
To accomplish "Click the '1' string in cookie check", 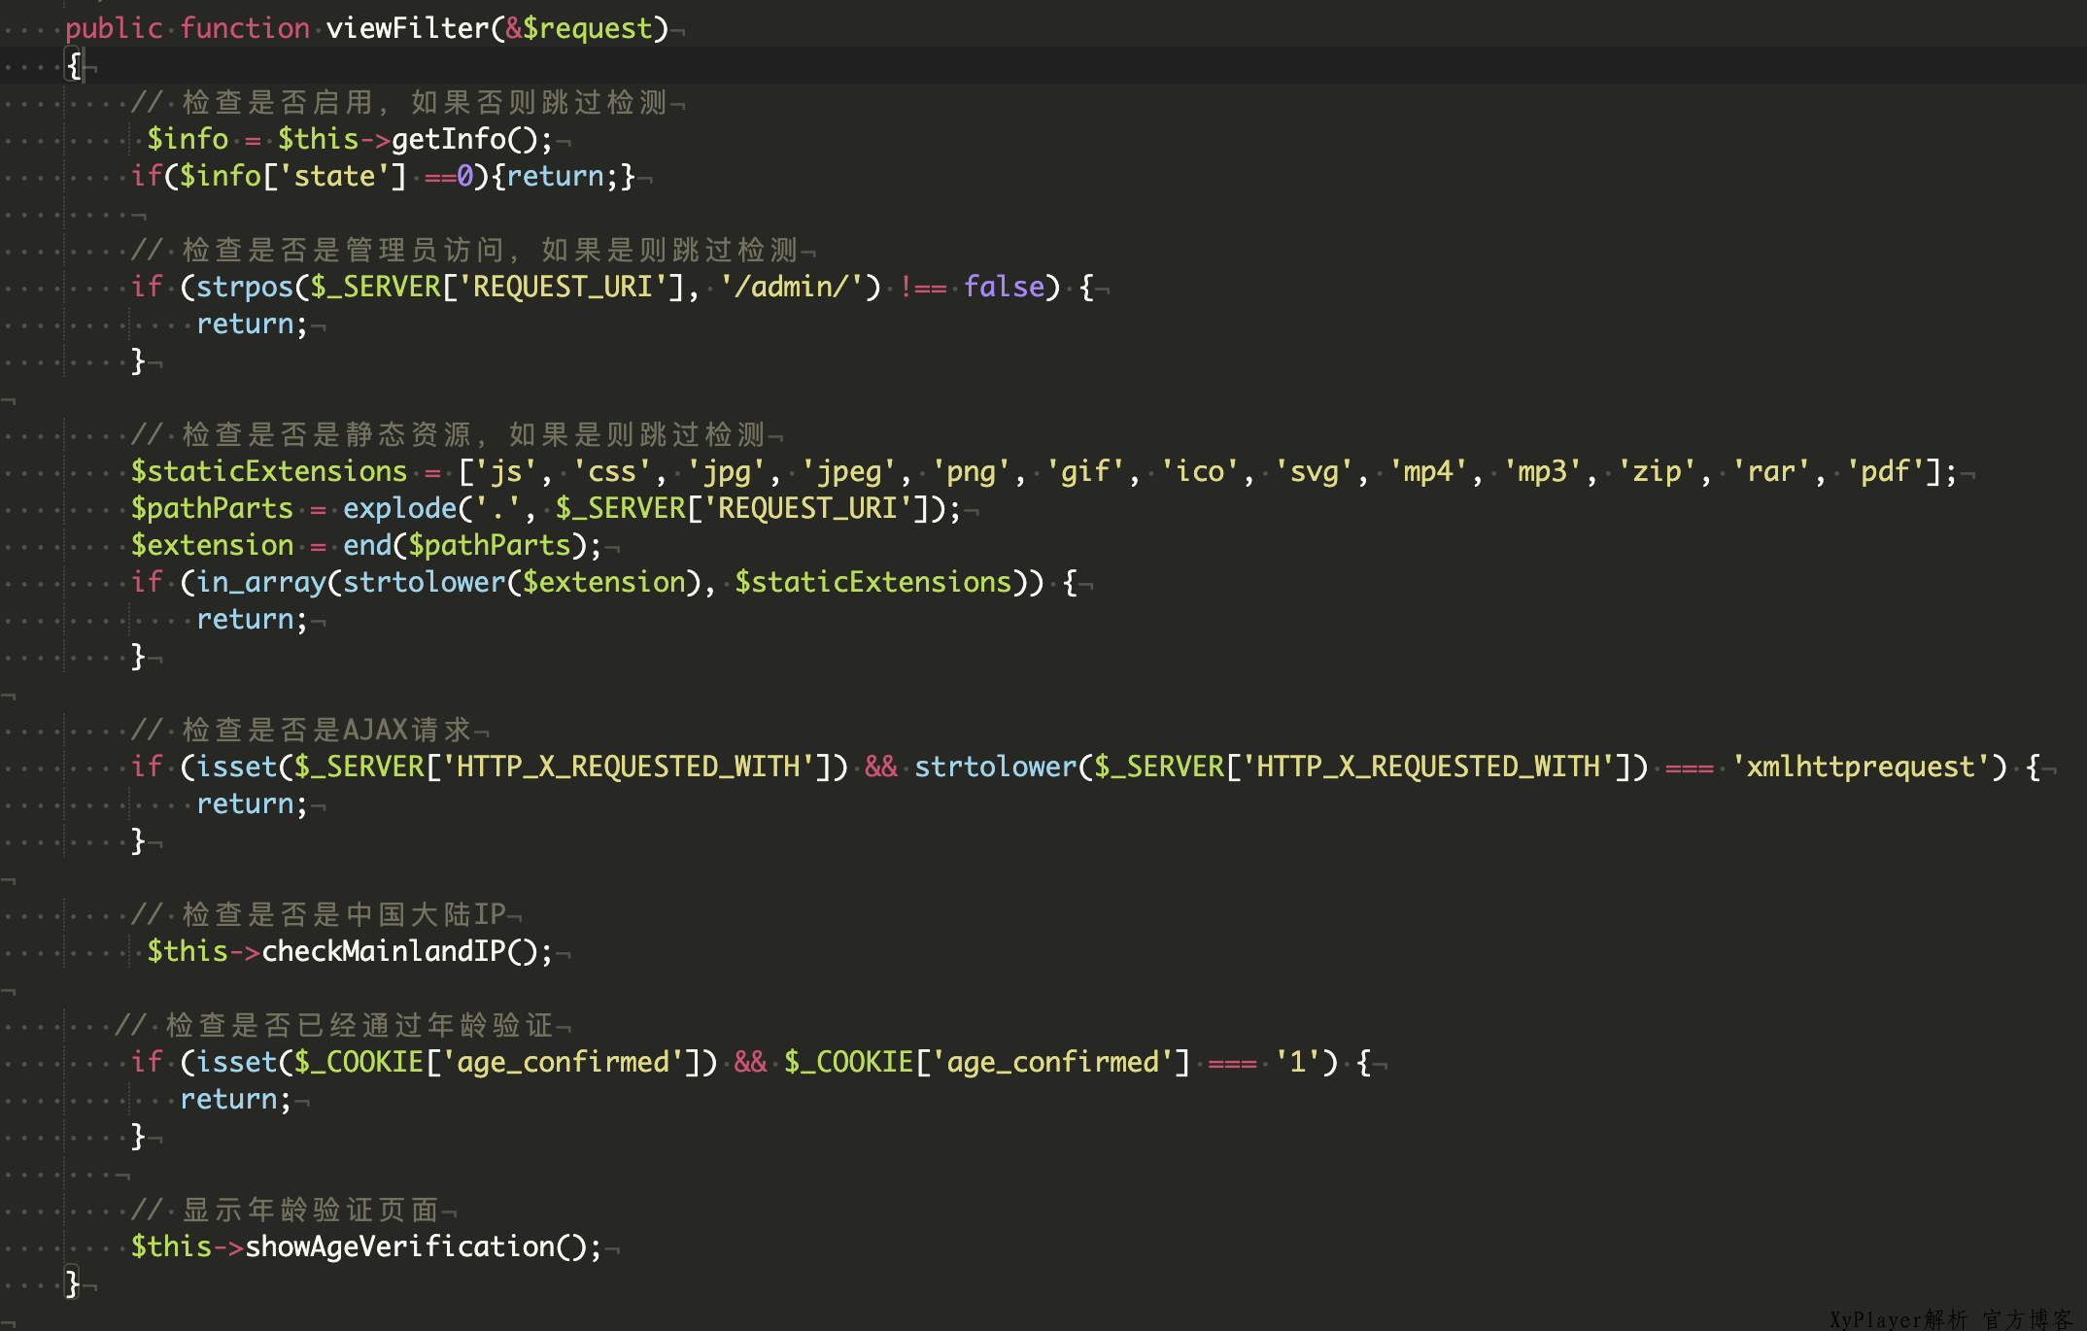I will click(x=1297, y=1062).
